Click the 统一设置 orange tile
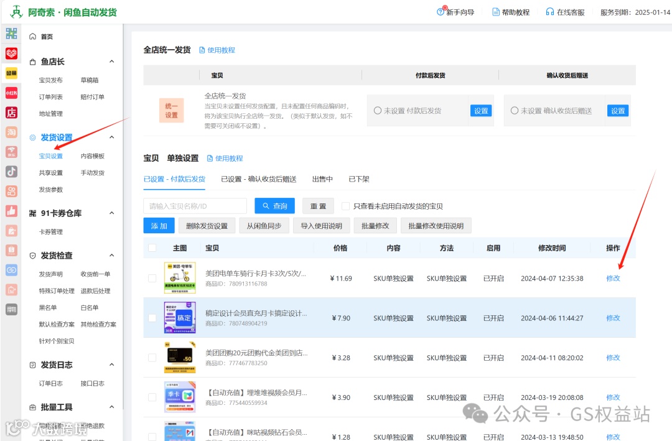Viewport: 672px width, 441px height. [172, 111]
